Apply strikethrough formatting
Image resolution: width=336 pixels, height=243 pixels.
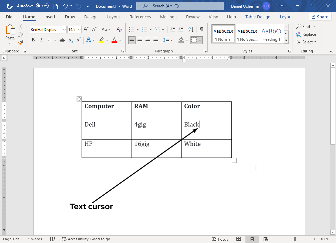tap(62, 40)
